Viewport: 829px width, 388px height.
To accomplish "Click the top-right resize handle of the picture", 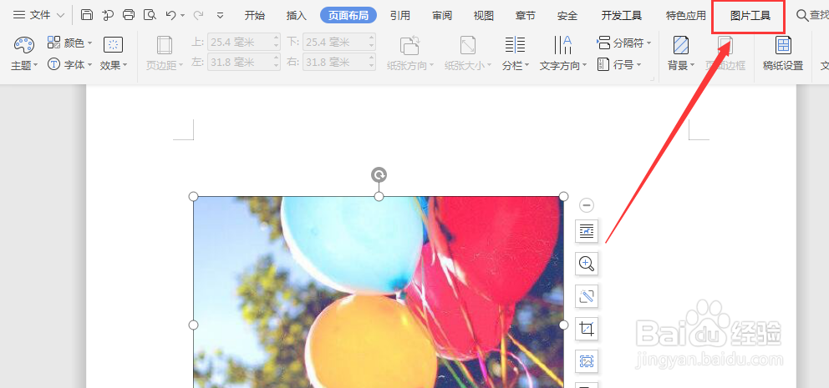I will [x=563, y=196].
